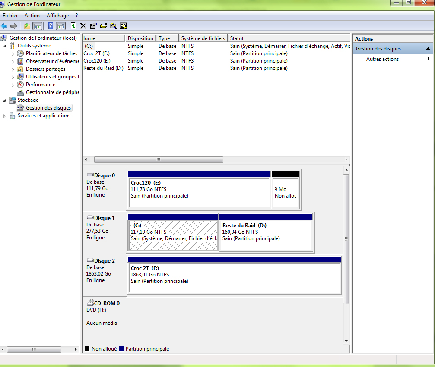This screenshot has width=435, height=367.
Task: Click the open folder toolbar icon
Action: click(103, 26)
